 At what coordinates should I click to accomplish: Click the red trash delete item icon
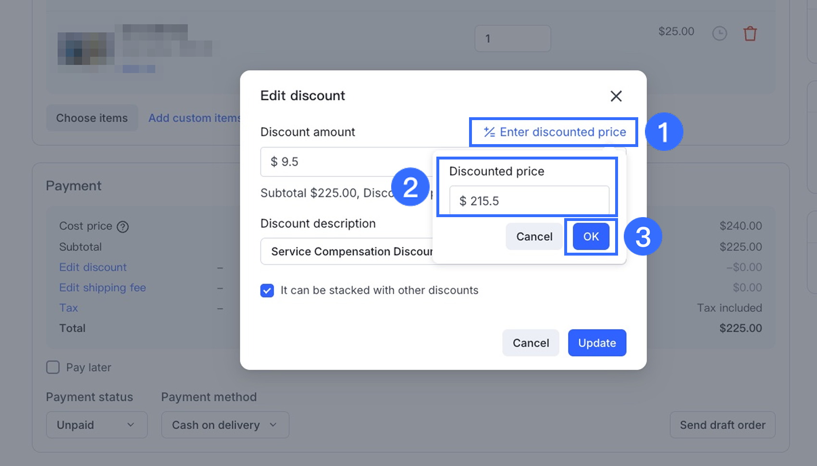tap(750, 34)
